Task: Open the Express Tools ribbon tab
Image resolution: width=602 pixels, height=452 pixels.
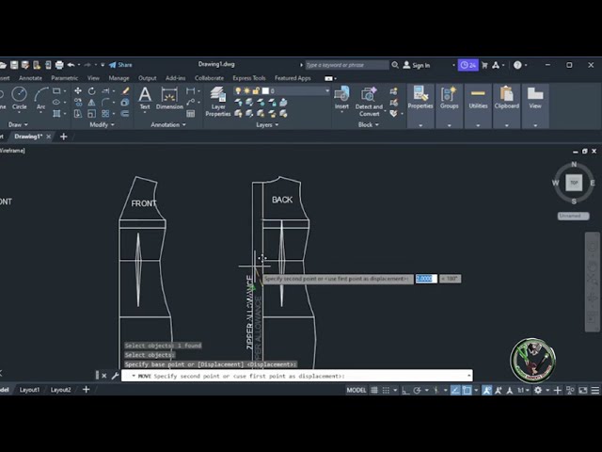Action: coord(248,78)
